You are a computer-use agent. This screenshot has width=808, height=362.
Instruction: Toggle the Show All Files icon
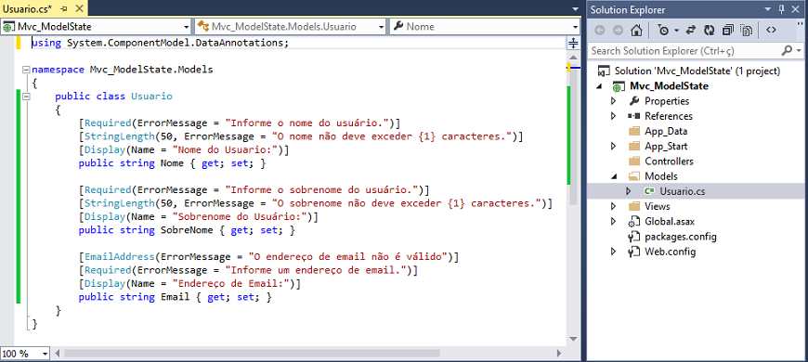[747, 30]
